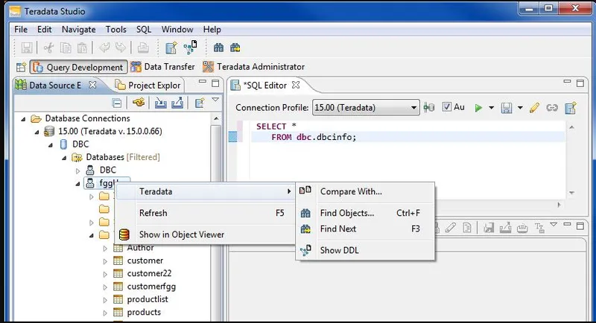The height and width of the screenshot is (323, 596).
Task: Choose Show DDL in submenu
Action: coord(365,250)
